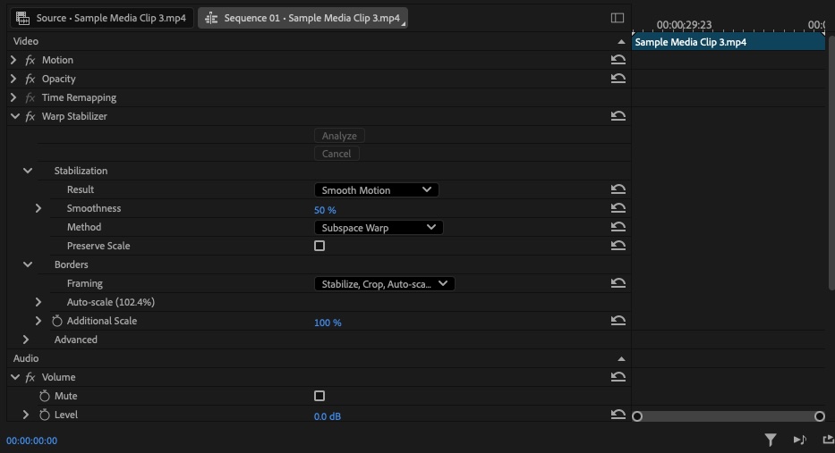Reset the Motion effect parameters
Screen dimensions: 835x453
[618, 60]
